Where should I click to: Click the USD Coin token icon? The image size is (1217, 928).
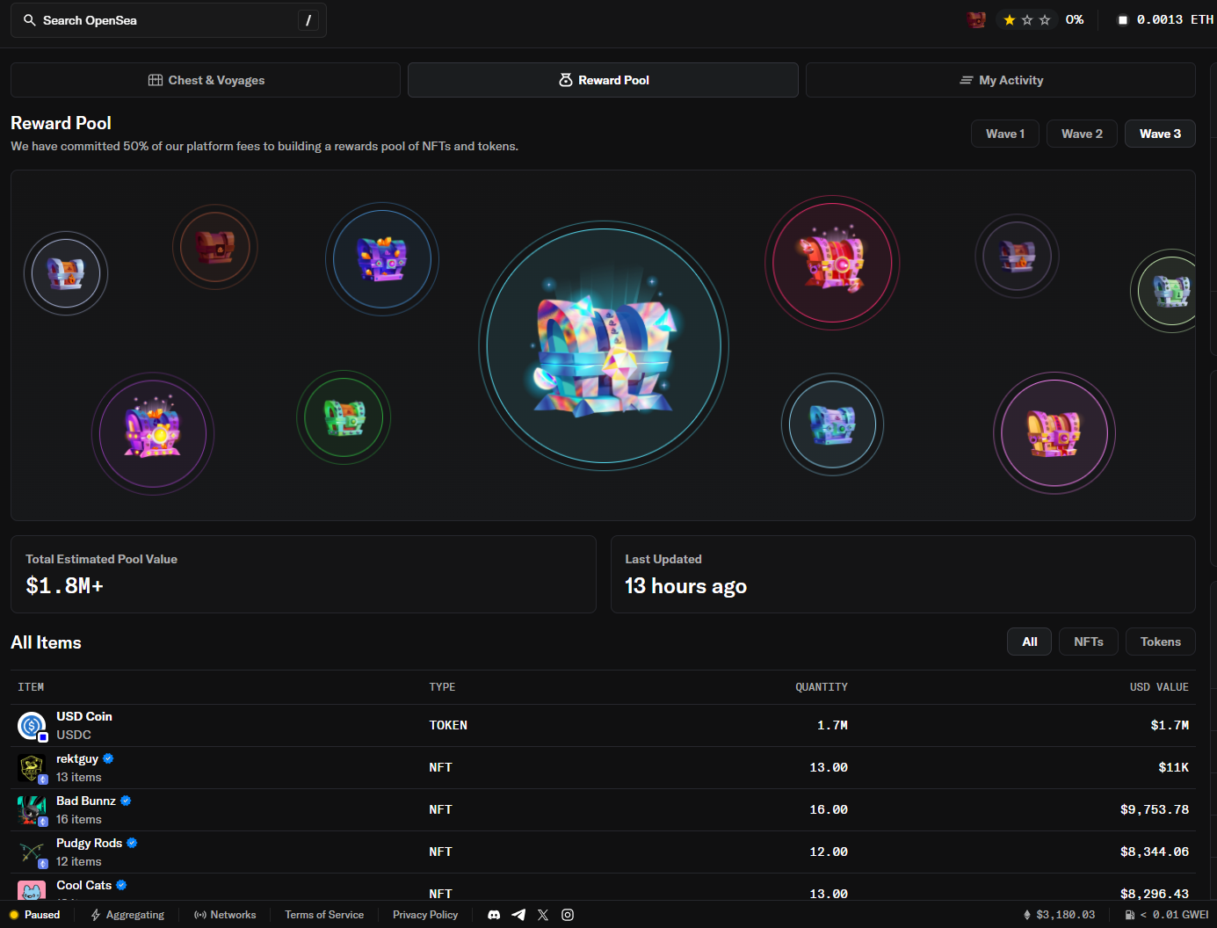[x=32, y=726]
